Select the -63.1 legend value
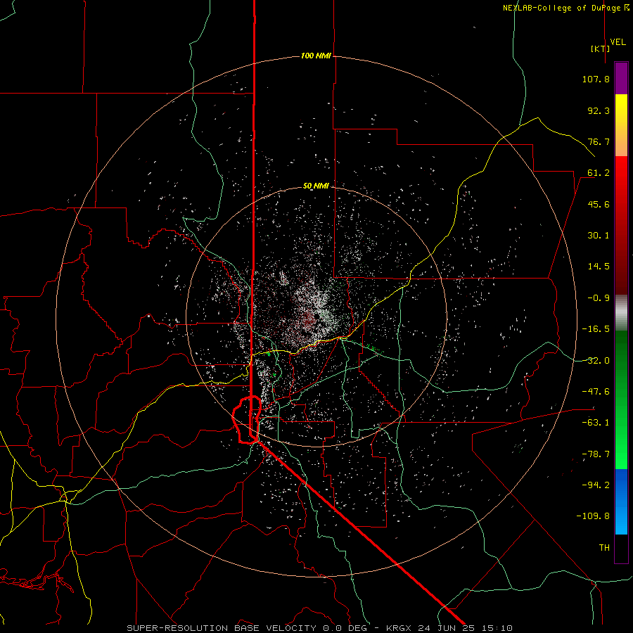This screenshot has height=633, width=633. [x=596, y=423]
